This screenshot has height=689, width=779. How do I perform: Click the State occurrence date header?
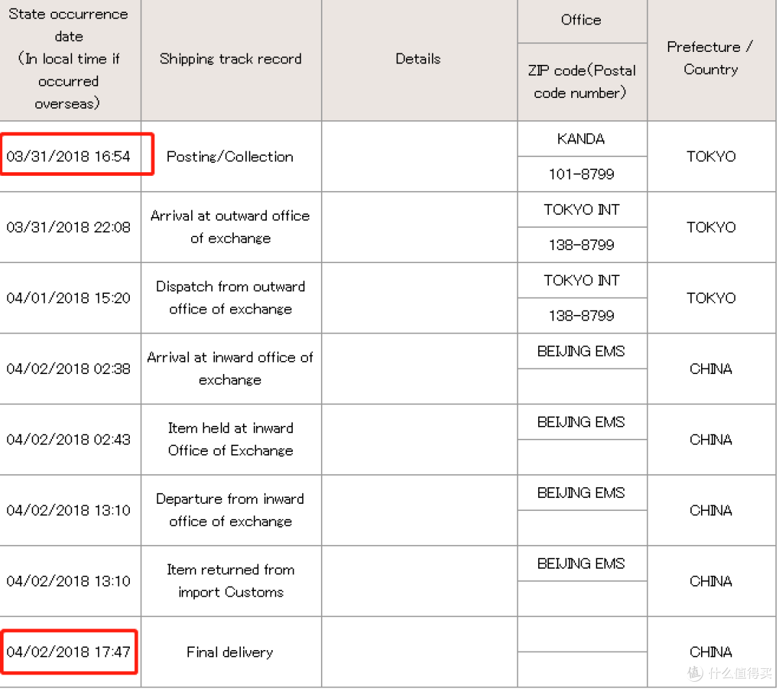pos(69,58)
